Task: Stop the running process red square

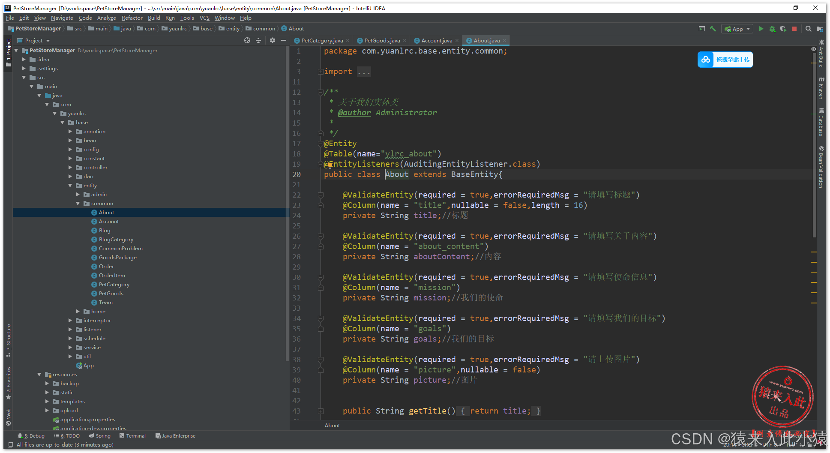Action: click(x=794, y=29)
